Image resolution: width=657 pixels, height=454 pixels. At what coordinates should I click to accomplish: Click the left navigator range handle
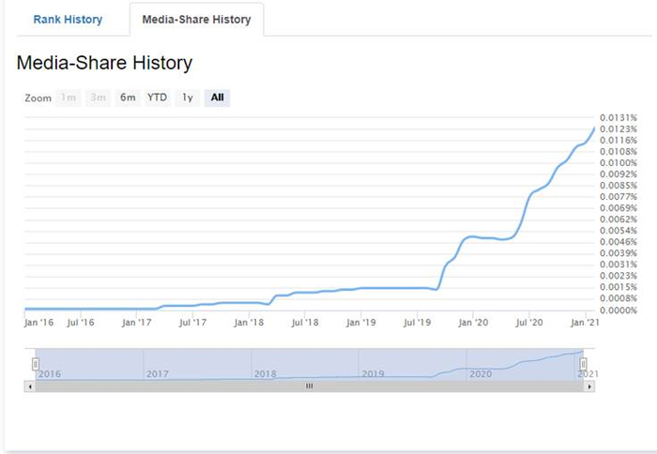click(x=36, y=363)
